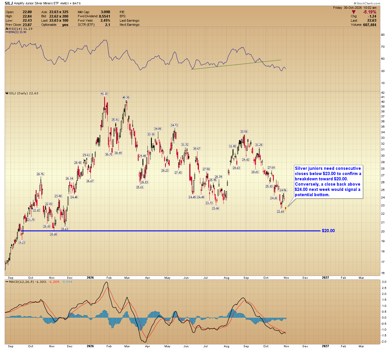Select the "26.76" October high label
The image size is (392, 349).
click(40, 174)
